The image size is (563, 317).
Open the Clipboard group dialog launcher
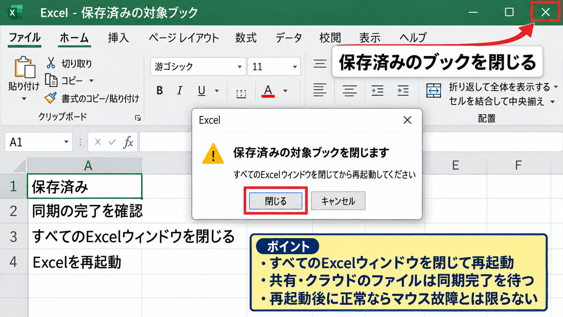[138, 118]
